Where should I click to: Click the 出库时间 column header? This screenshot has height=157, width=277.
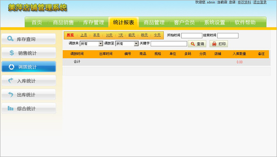tap(106, 54)
